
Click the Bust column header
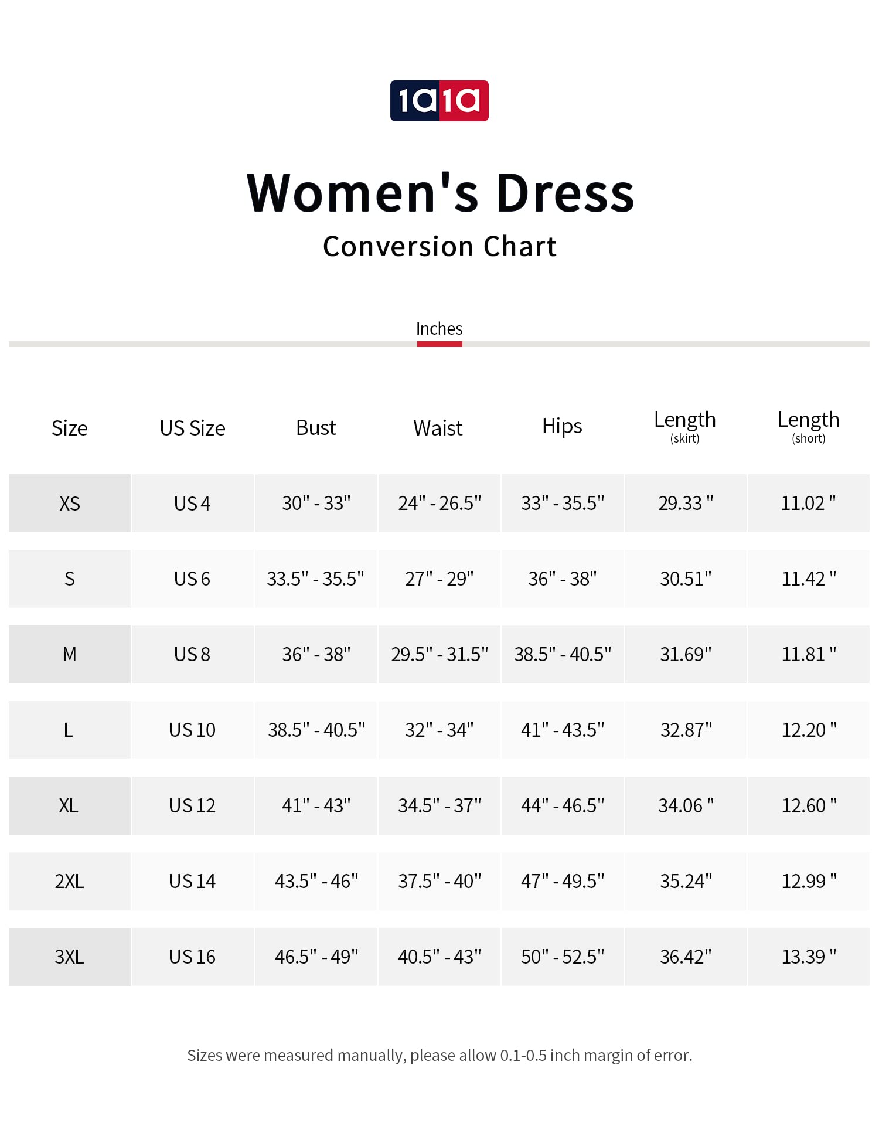coord(316,428)
